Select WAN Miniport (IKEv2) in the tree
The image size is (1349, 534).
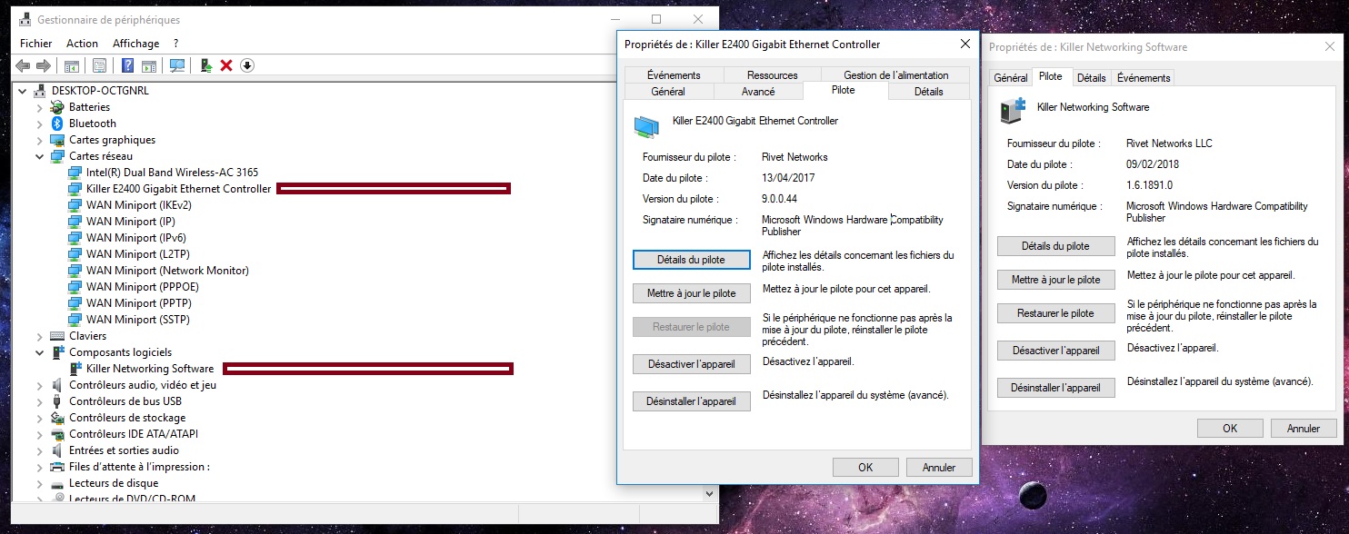[x=139, y=205]
